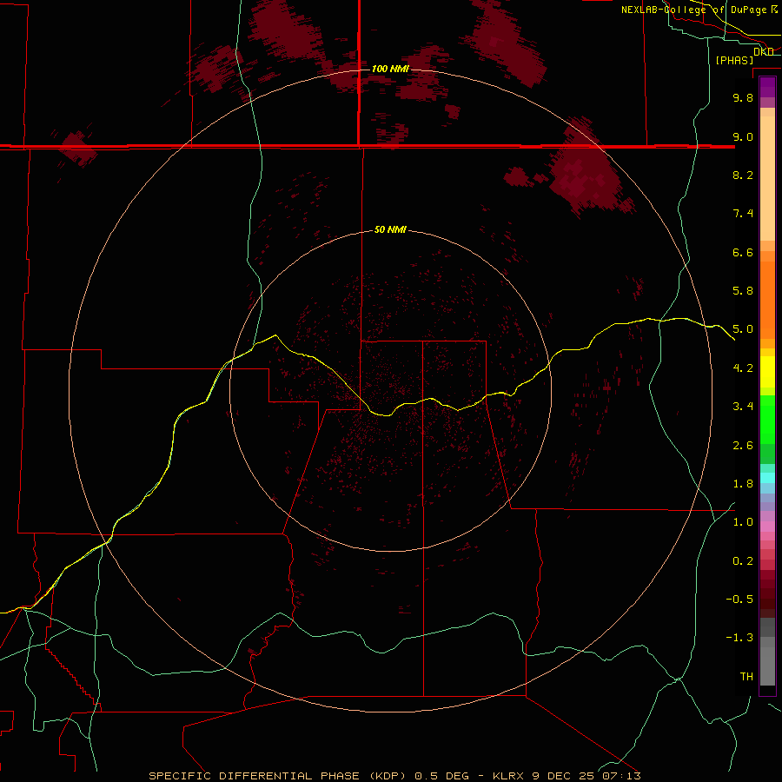The height and width of the screenshot is (782, 782).
Task: Click the -1.3 legend value
Action: coord(739,638)
